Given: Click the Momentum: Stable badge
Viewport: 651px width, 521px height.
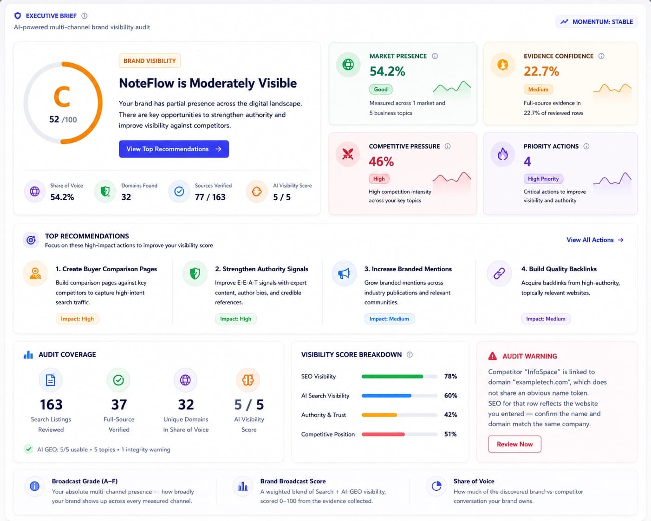Looking at the screenshot, I should (x=597, y=22).
